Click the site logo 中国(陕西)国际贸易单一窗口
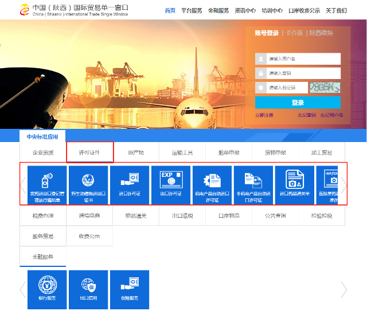Viewport: 367px width, 311px height. (x=74, y=10)
